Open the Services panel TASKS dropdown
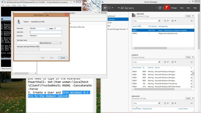201x113 pixels. (189, 98)
